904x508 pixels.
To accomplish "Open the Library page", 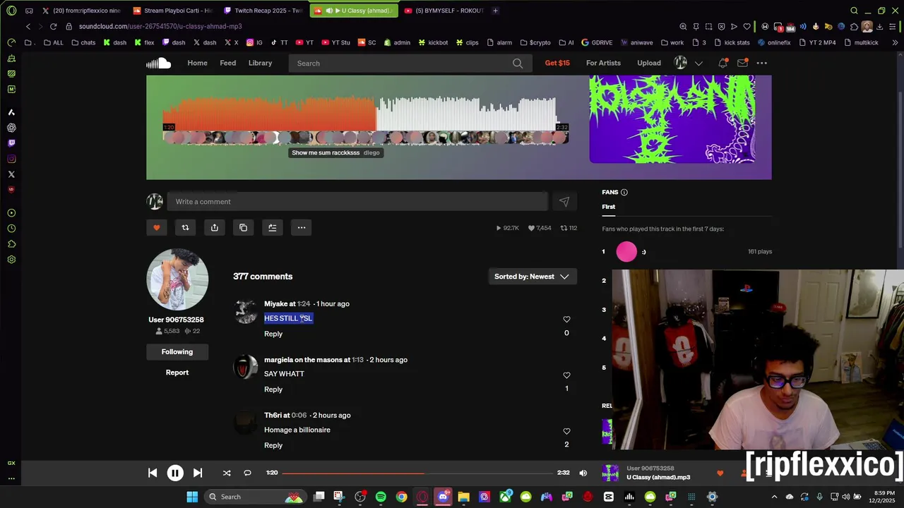I will tap(260, 63).
